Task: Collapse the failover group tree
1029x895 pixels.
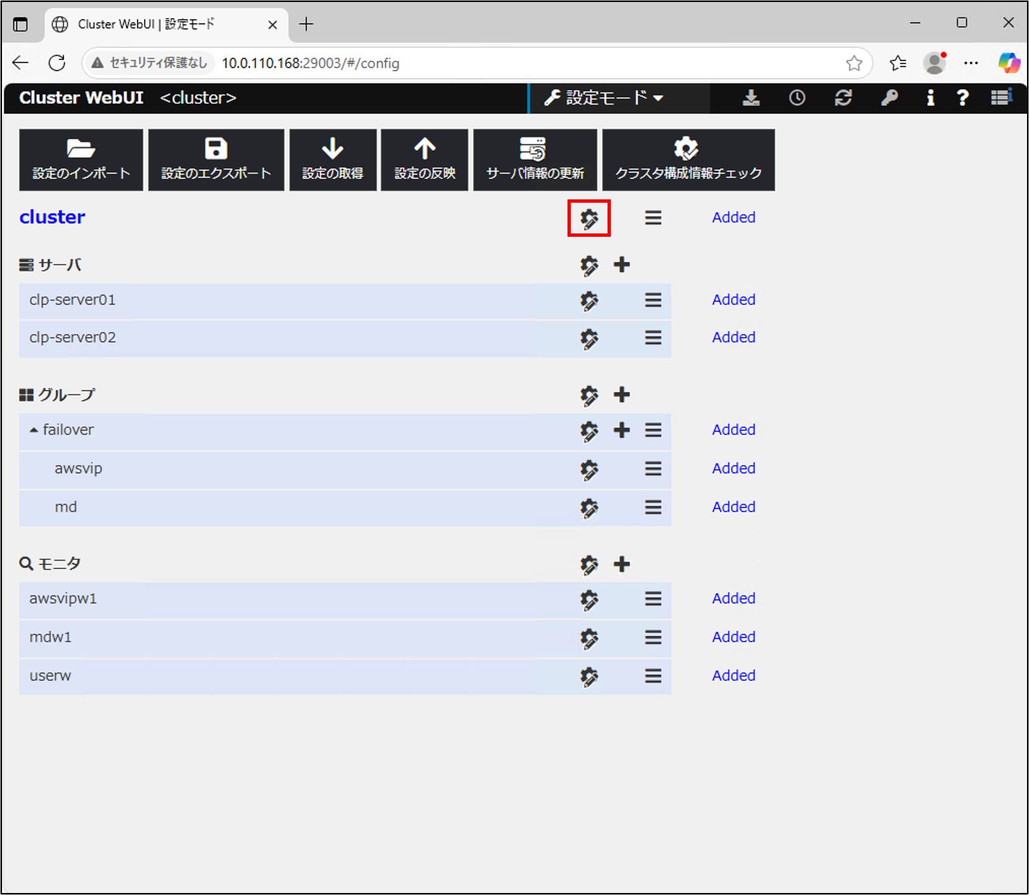Action: [x=34, y=430]
